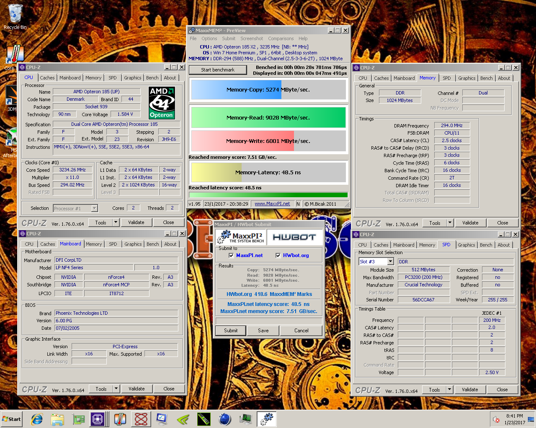Launch Internet Explorer from the taskbar
The image size is (536, 428).
pyautogui.click(x=37, y=419)
